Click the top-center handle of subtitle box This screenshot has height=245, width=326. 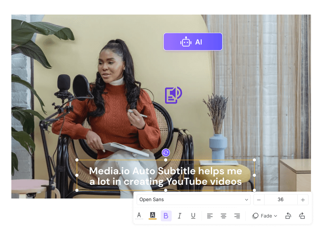pyautogui.click(x=165, y=160)
